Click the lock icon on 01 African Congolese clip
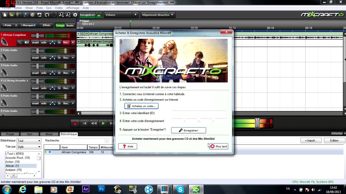Image resolution: width=346 pixels, height=194 pixels. [x=82, y=41]
